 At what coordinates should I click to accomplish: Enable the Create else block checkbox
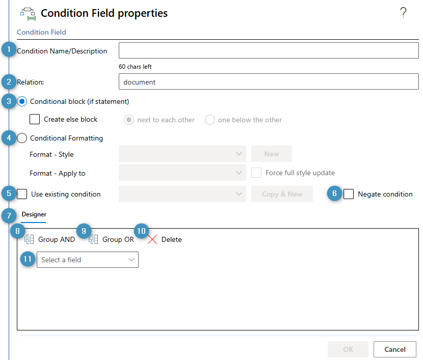pos(35,119)
